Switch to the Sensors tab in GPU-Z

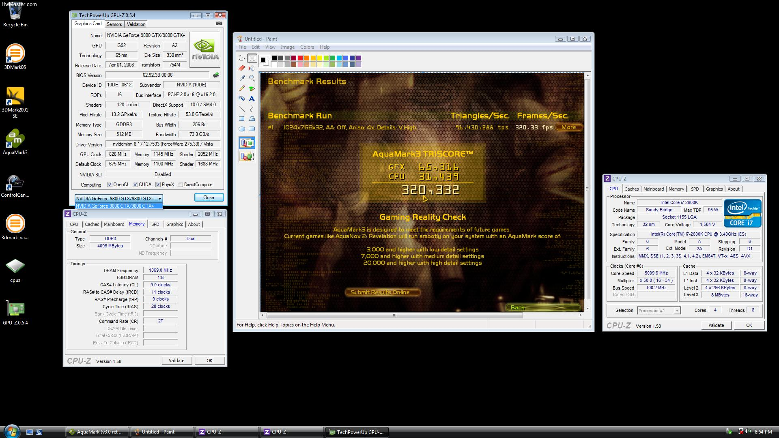point(114,24)
